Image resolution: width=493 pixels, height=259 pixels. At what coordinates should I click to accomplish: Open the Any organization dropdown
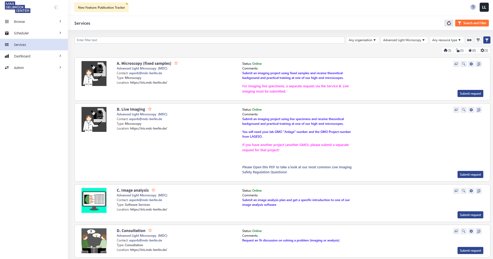362,40
